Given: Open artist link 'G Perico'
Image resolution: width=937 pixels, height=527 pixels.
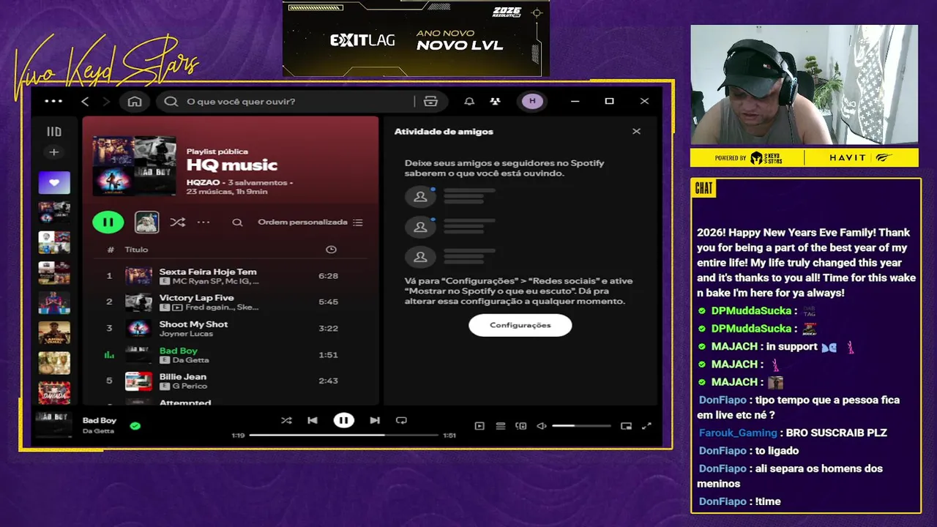Looking at the screenshot, I should click(x=190, y=386).
